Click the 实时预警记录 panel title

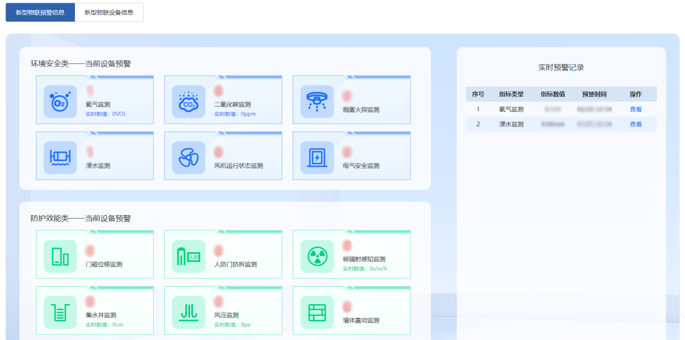coord(561,68)
